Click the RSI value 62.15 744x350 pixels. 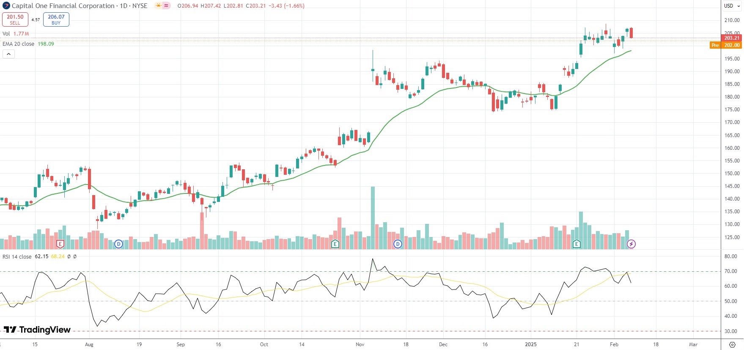tap(41, 256)
